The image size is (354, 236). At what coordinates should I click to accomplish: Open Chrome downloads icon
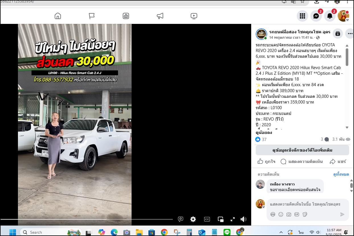316,2
